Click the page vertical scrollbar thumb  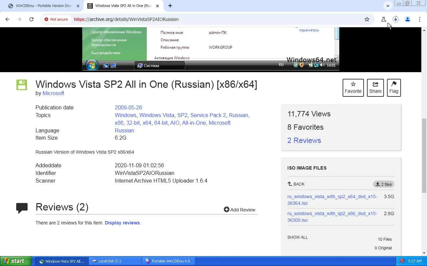click(x=424, y=155)
